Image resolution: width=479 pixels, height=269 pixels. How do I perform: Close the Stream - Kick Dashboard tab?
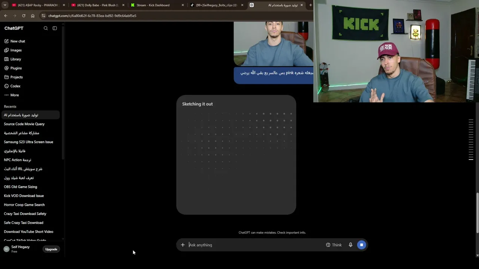[183, 5]
